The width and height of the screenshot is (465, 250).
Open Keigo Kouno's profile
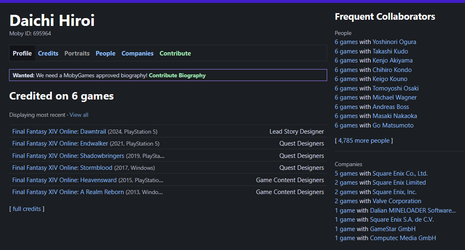pos(390,79)
